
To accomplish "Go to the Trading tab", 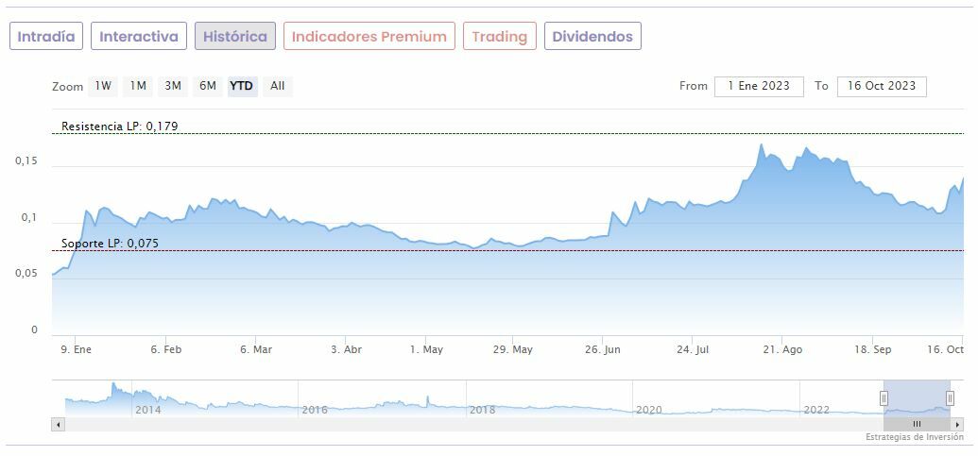I will click(x=499, y=37).
